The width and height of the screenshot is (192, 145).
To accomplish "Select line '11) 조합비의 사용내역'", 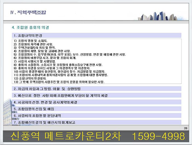I will click(61, 75).
